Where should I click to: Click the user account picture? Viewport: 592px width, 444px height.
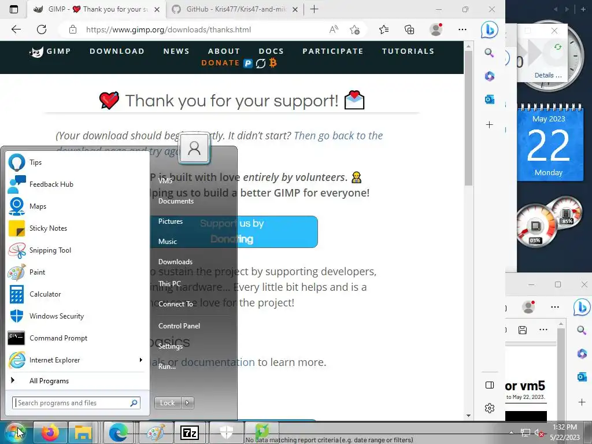(x=194, y=147)
